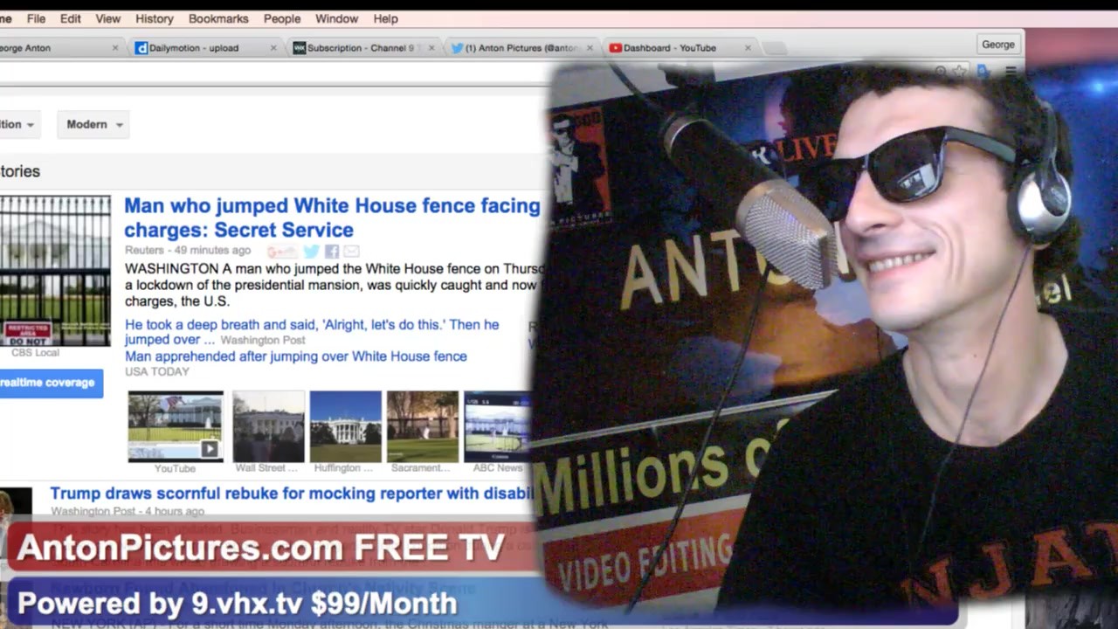Share the story on Google+ icon
The image size is (1118, 629).
click(x=281, y=252)
